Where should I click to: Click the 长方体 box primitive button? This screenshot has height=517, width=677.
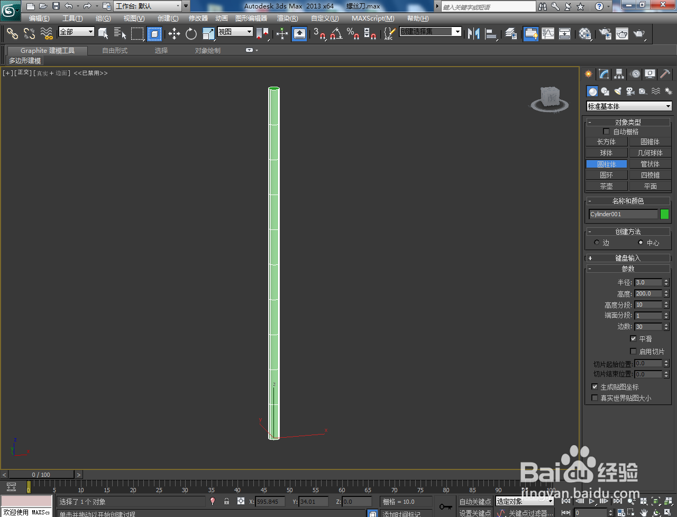[x=606, y=142]
